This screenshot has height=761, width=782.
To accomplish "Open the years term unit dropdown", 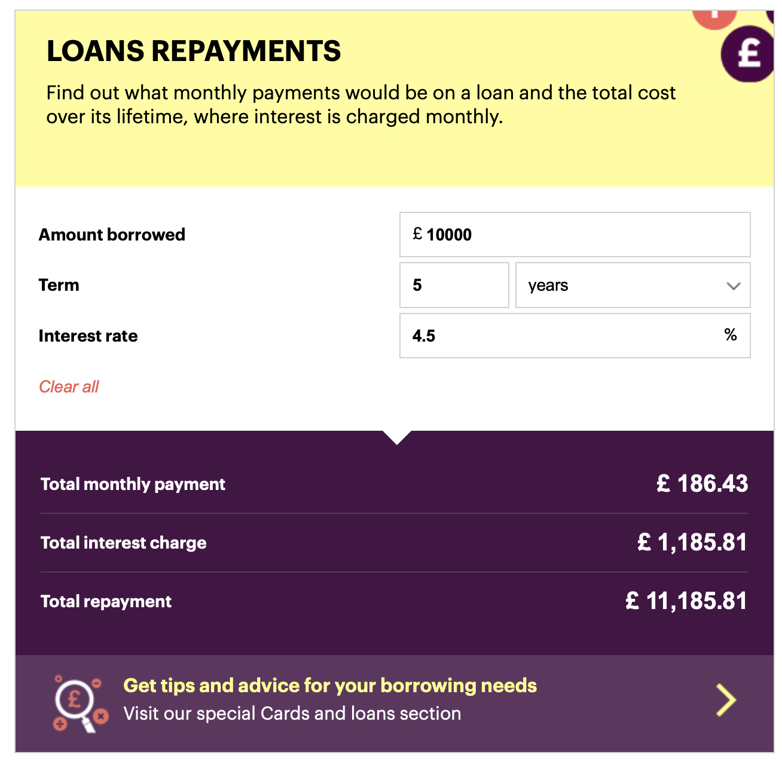I will coord(632,285).
